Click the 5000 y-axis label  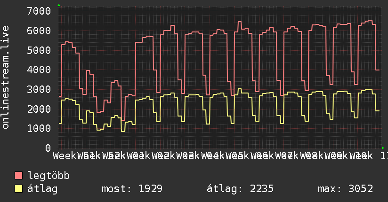click(39, 50)
